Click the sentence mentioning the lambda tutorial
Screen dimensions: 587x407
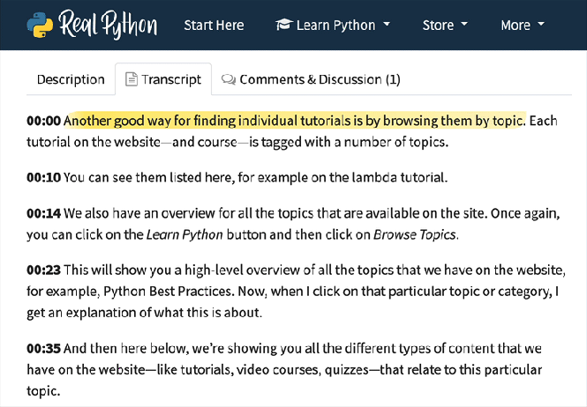[x=255, y=177]
